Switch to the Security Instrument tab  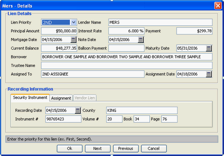coord(30,97)
